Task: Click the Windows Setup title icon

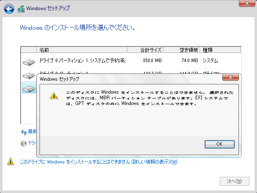Action: [21, 9]
